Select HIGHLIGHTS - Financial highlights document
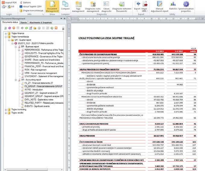 [44, 53]
